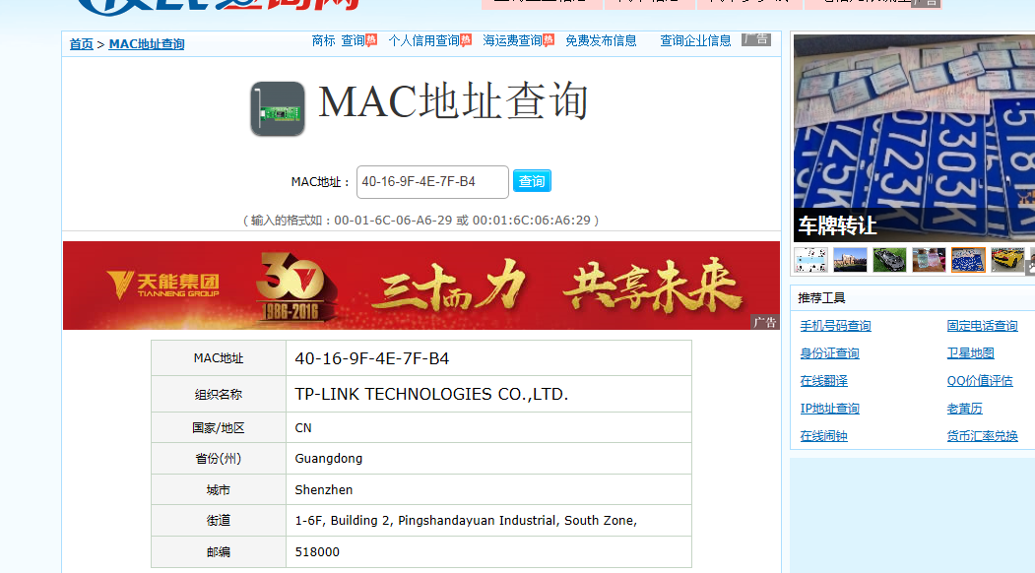Select the building landscape thumbnail
This screenshot has width=1035, height=573.
pos(850,260)
